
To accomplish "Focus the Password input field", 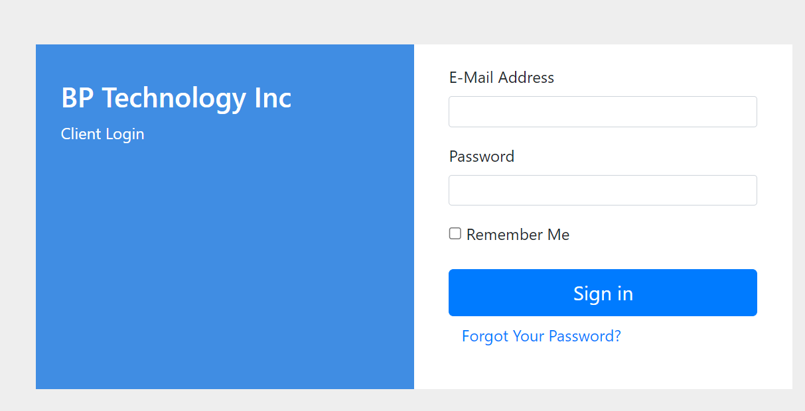I will (603, 190).
